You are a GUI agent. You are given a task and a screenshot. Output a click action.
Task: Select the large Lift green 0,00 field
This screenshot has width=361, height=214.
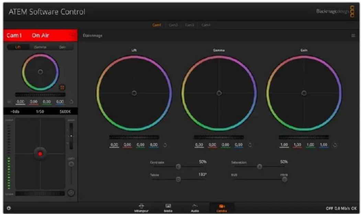point(140,145)
